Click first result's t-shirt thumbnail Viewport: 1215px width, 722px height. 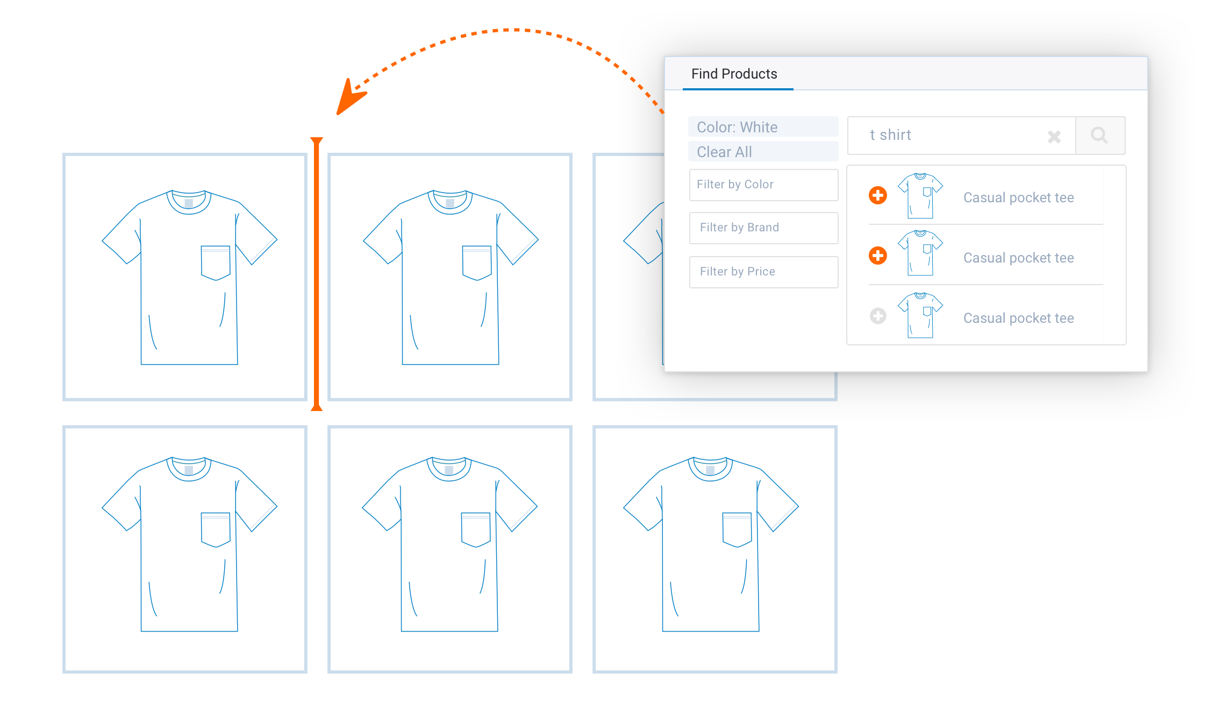tap(920, 196)
